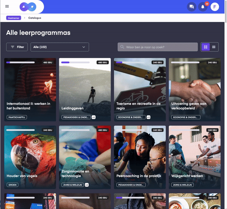Click ZORG & WELZIJN tag on Zorginnovatie card
The height and width of the screenshot is (209, 227).
73,185
